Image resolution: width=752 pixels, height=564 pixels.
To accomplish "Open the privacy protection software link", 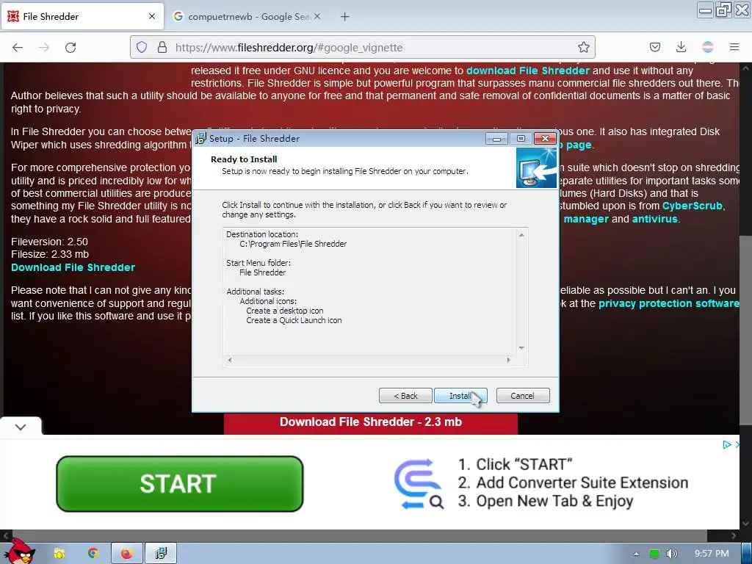I will (668, 303).
